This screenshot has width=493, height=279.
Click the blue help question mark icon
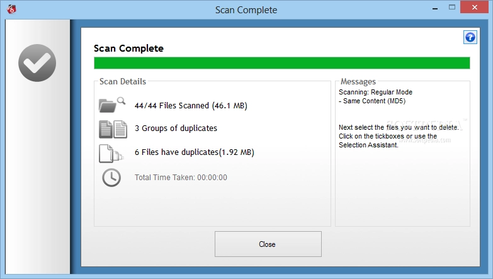tap(470, 37)
